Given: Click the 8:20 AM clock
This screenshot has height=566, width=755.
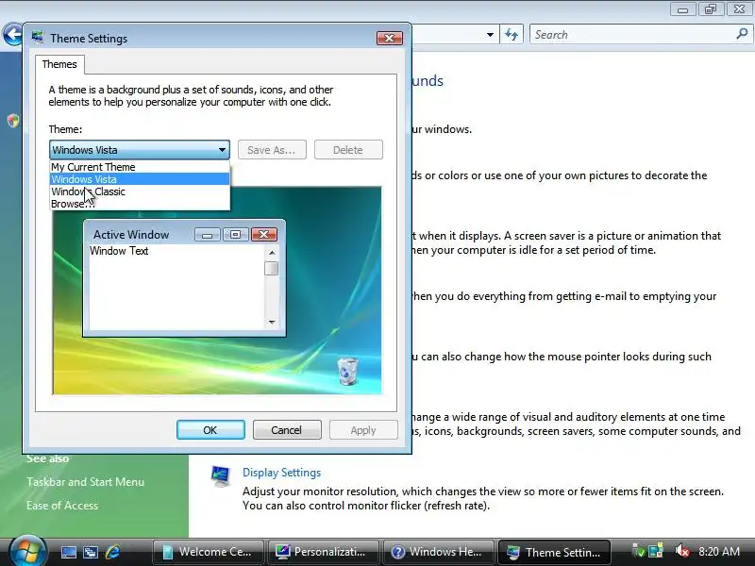Looking at the screenshot, I should 719,552.
